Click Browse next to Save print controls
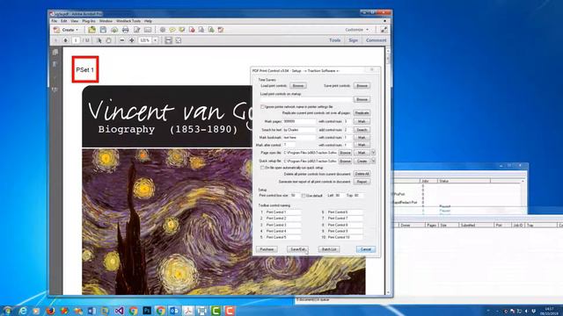563x316 pixels. (362, 86)
